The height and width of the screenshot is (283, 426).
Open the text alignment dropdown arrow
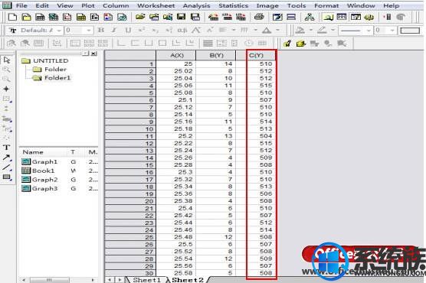point(234,30)
